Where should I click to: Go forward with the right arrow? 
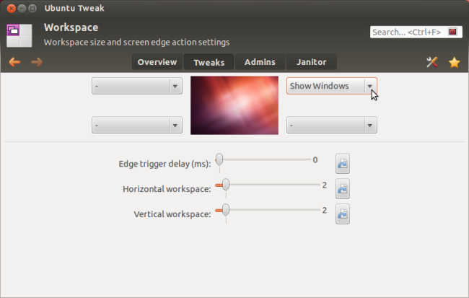37,62
